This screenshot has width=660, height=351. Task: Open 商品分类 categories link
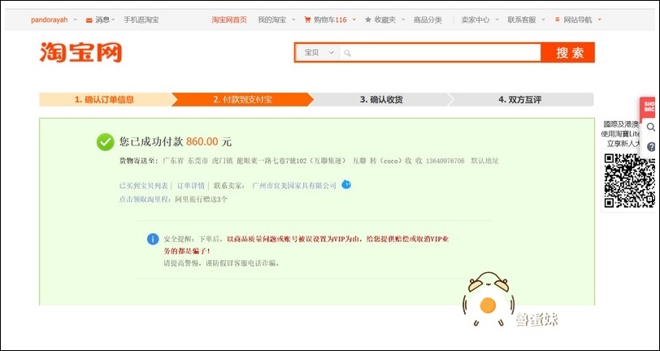click(428, 19)
